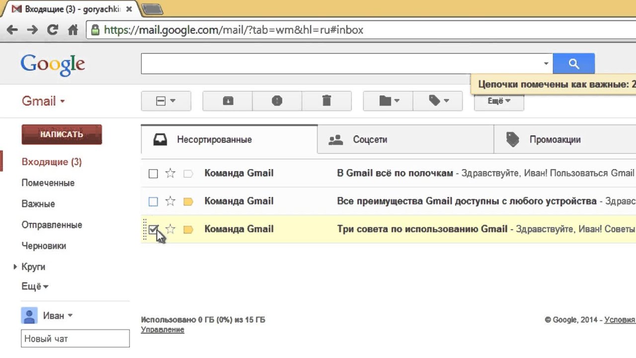Toggle importance marker on 'Все преимущества Gmail' row
The height and width of the screenshot is (358, 636).
click(x=188, y=201)
